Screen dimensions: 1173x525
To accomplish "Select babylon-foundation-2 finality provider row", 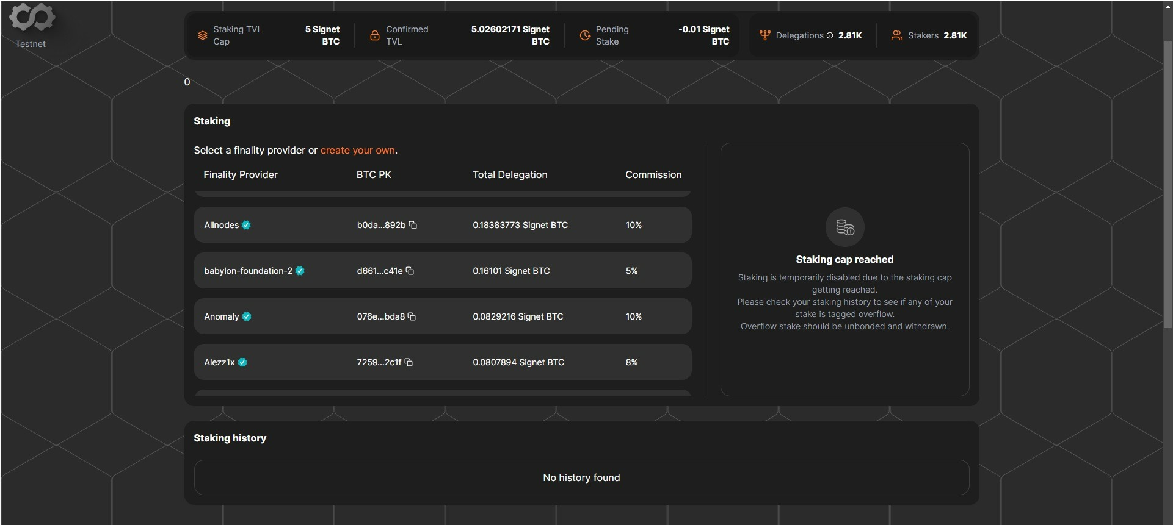I will (443, 271).
